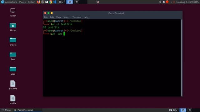Viewport: 200px width, 112px height.
Task: Click the '28 testfile' output line
Action: 51,27
